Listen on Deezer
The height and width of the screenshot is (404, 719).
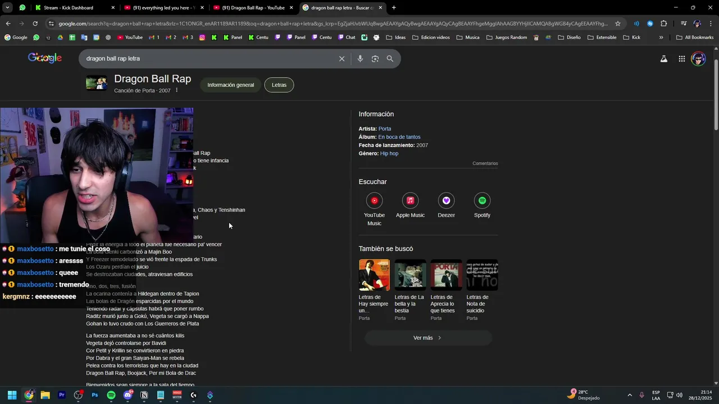point(446,206)
